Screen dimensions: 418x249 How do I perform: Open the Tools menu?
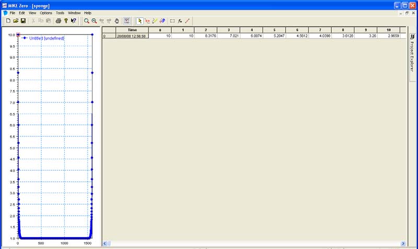pyautogui.click(x=60, y=13)
